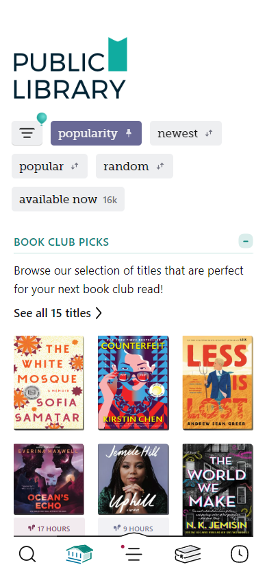Select the Less Is Lost cover
Screen dimensions: 267x578
(218, 382)
